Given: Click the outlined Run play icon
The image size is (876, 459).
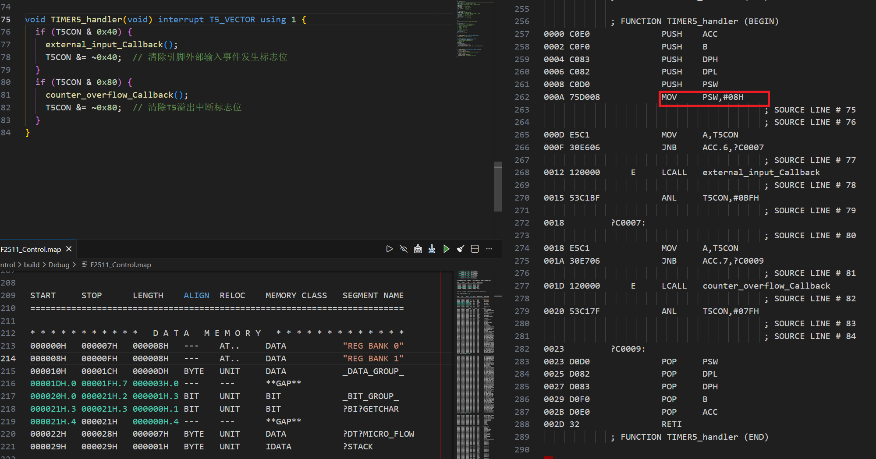Looking at the screenshot, I should pyautogui.click(x=389, y=249).
